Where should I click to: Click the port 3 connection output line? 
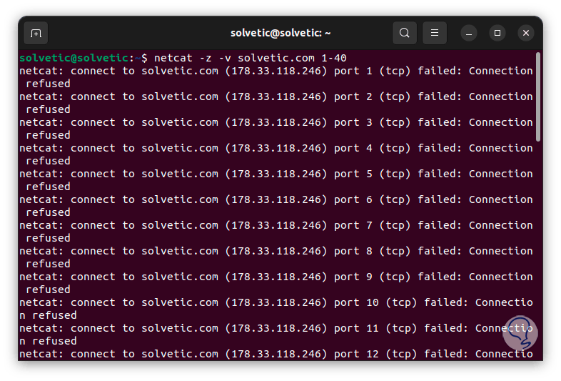pos(276,122)
